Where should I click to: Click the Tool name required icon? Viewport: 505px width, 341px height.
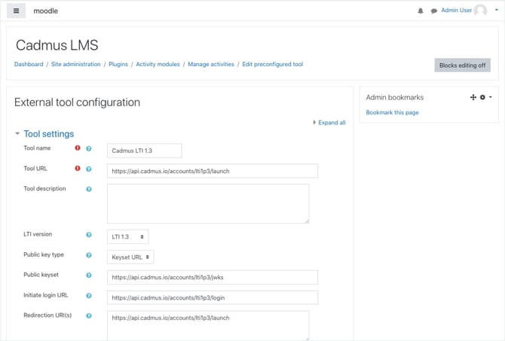(x=78, y=148)
